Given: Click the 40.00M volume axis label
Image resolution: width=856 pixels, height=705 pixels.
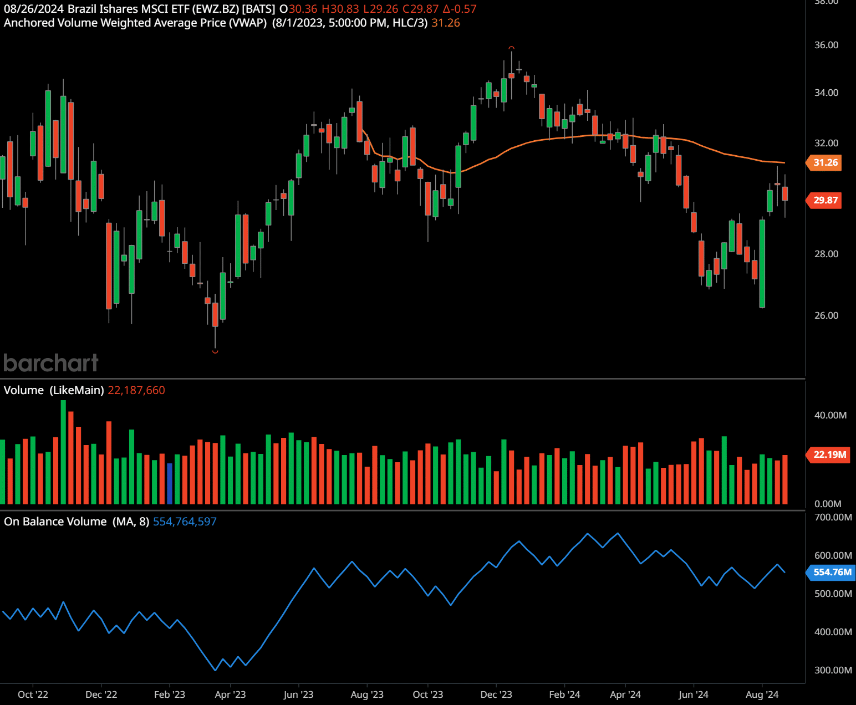Looking at the screenshot, I should 830,415.
